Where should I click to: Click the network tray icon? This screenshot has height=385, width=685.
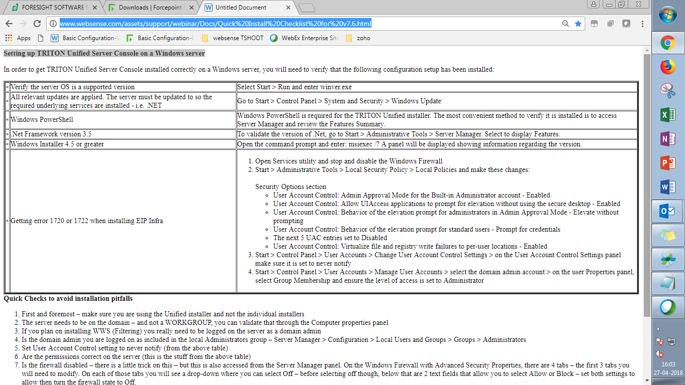[672, 341]
